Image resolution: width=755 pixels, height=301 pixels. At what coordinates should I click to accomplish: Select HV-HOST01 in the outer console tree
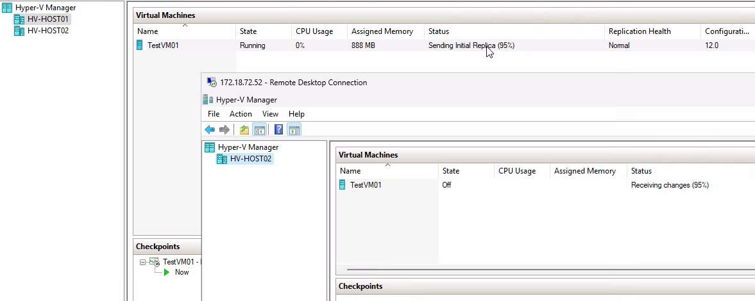point(48,19)
